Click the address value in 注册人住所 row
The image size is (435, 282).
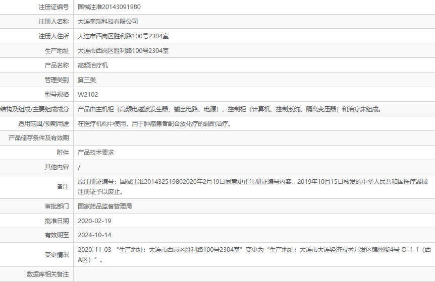123,36
